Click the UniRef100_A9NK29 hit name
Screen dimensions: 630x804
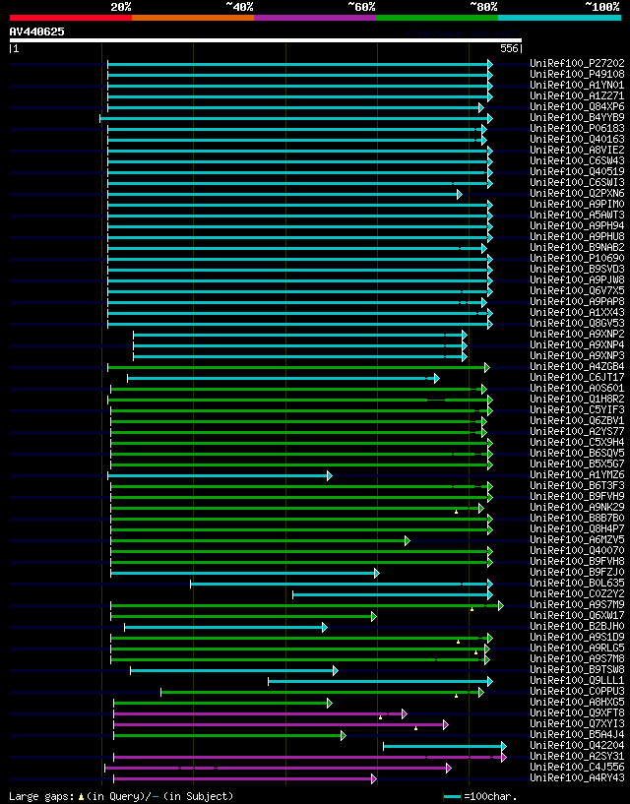pyautogui.click(x=577, y=507)
